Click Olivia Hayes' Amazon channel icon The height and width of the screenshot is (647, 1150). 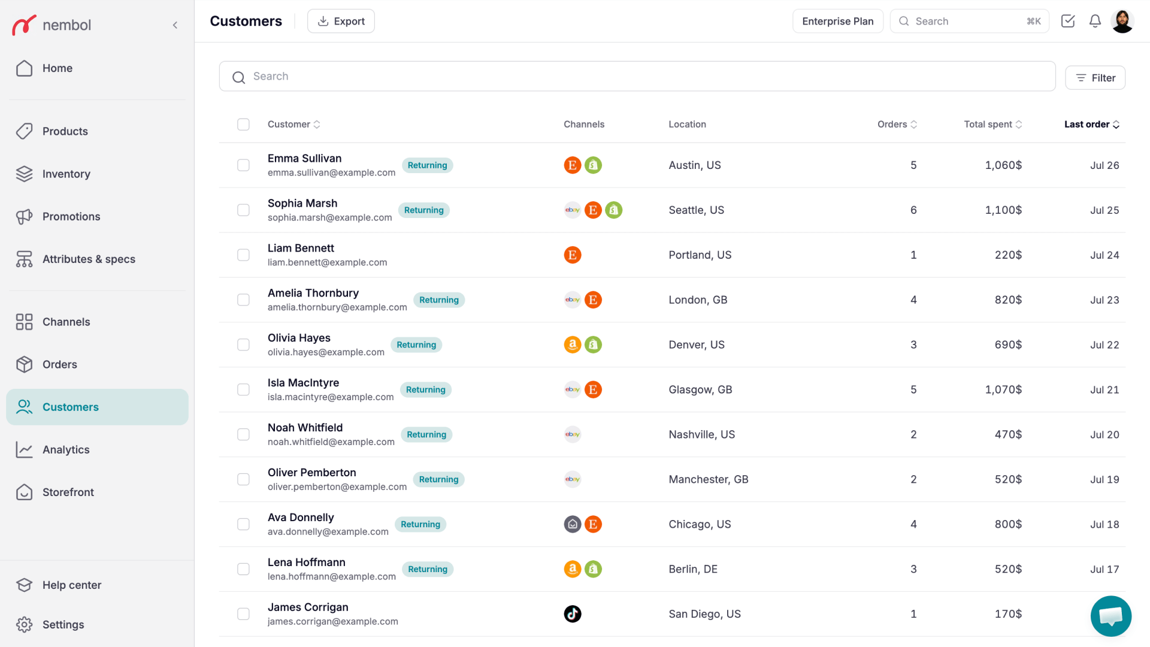pos(573,345)
